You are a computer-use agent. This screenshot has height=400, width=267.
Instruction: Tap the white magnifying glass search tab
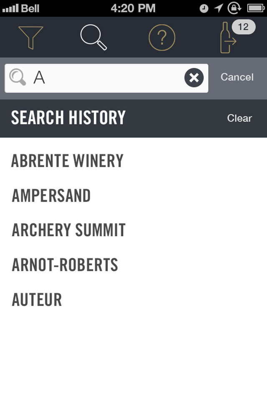(93, 37)
